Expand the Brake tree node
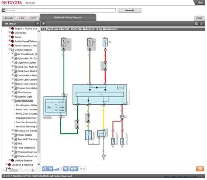207x180 pixels. click(x=10, y=36)
